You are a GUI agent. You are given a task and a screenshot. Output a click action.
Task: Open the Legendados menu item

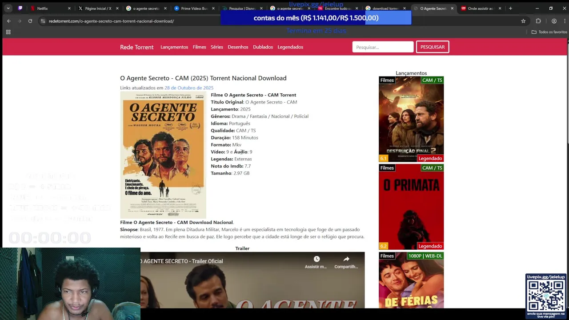pos(290,47)
